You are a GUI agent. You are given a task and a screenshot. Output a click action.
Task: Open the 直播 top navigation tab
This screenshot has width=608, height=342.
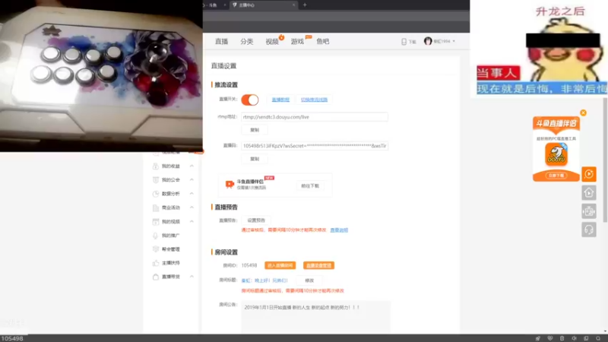coord(221,42)
